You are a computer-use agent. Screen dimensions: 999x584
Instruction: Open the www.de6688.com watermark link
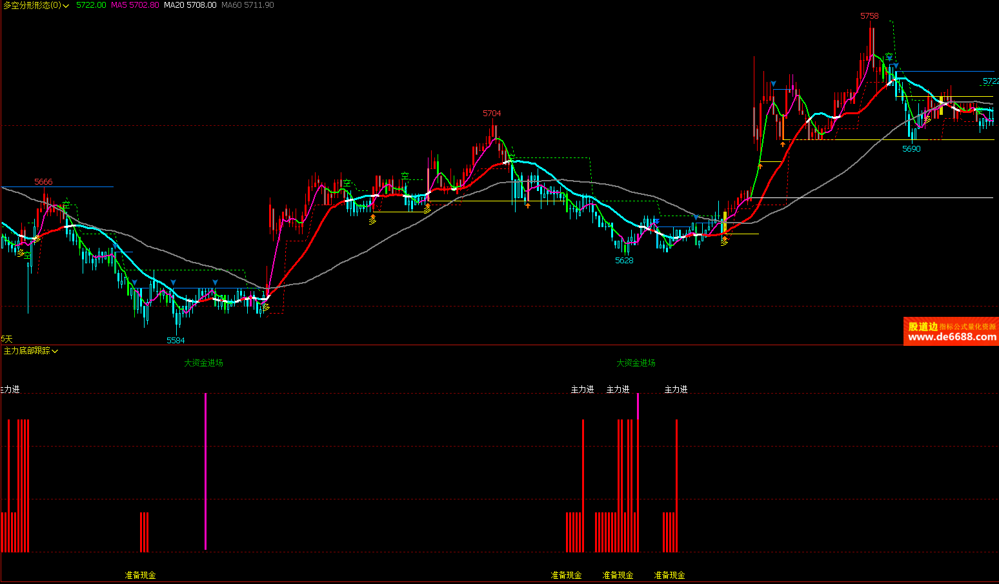952,337
